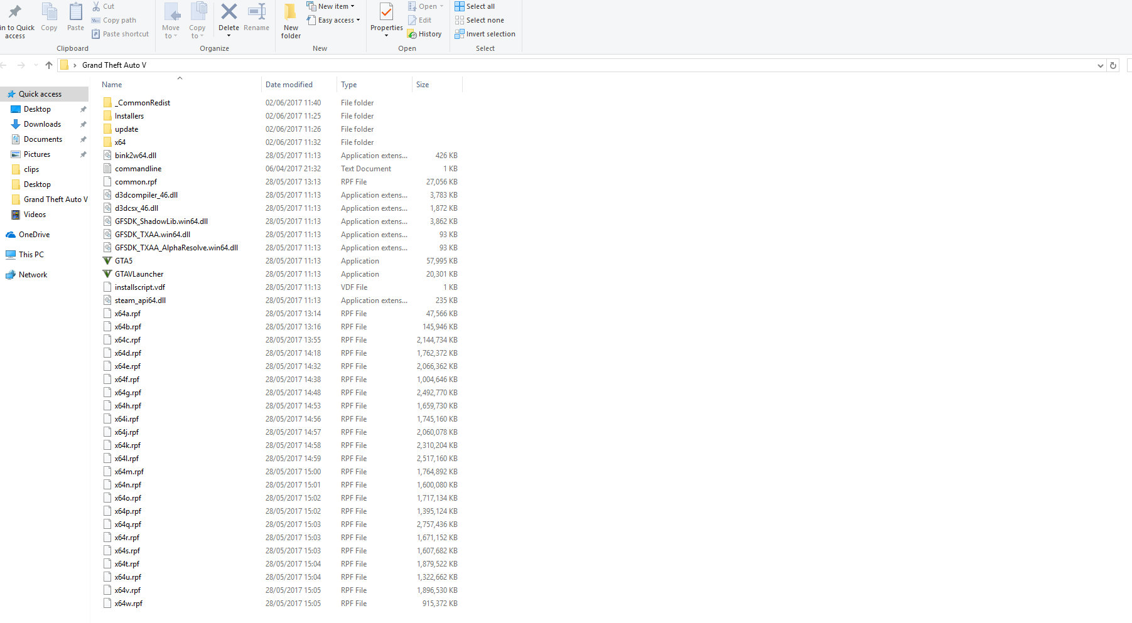Go up one folder level arrow
The image size is (1132, 623).
pos(49,65)
